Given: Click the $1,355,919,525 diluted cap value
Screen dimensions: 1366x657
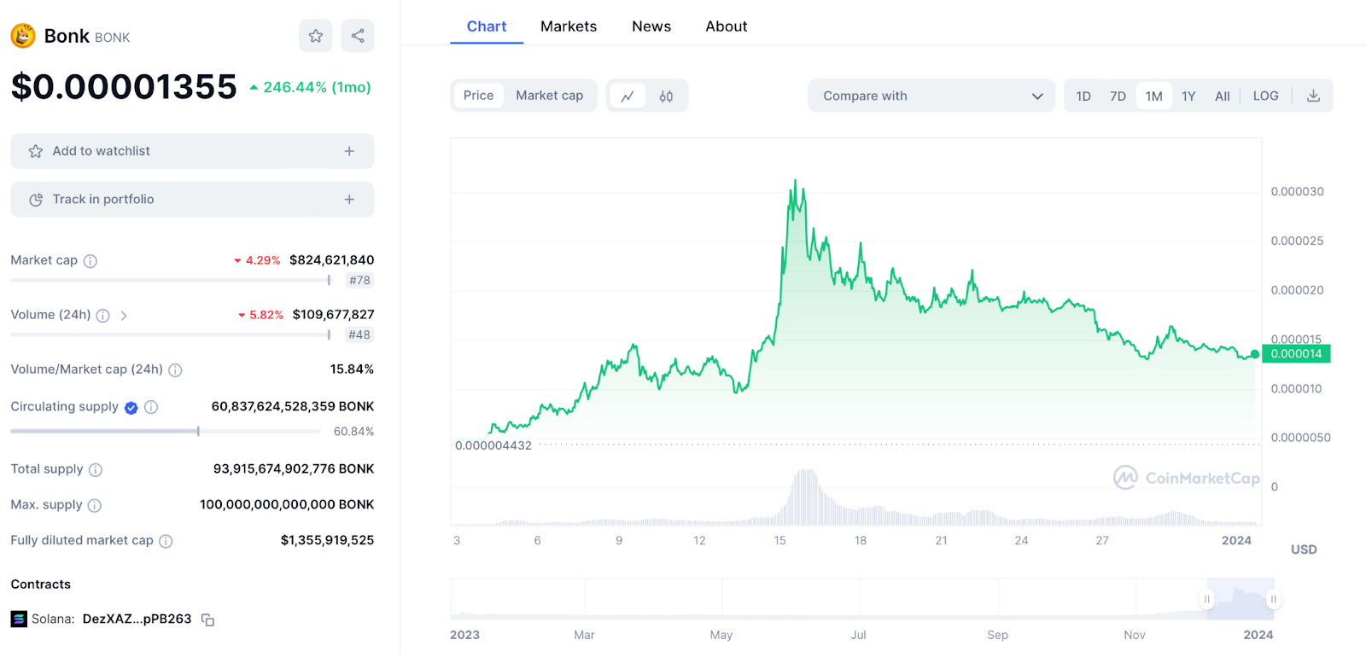Looking at the screenshot, I should 328,540.
